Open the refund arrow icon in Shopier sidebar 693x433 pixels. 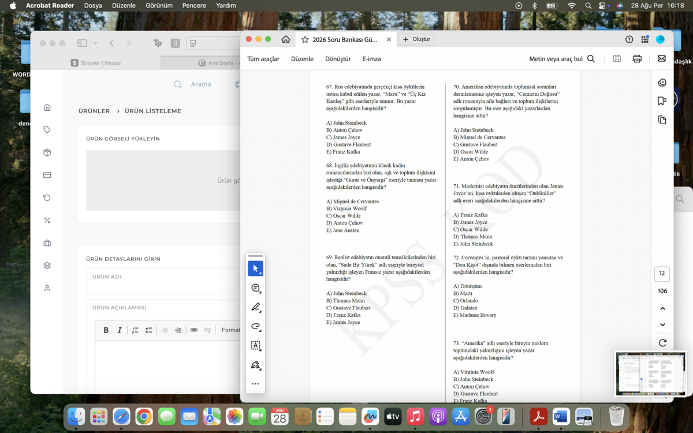coord(47,197)
